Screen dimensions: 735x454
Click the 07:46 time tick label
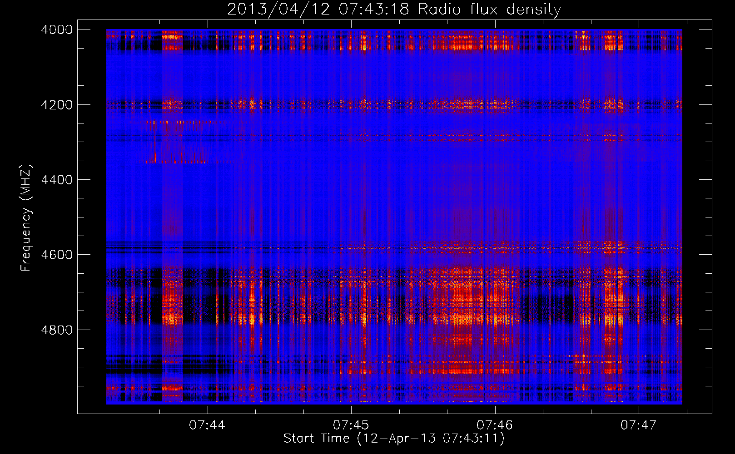coord(495,425)
